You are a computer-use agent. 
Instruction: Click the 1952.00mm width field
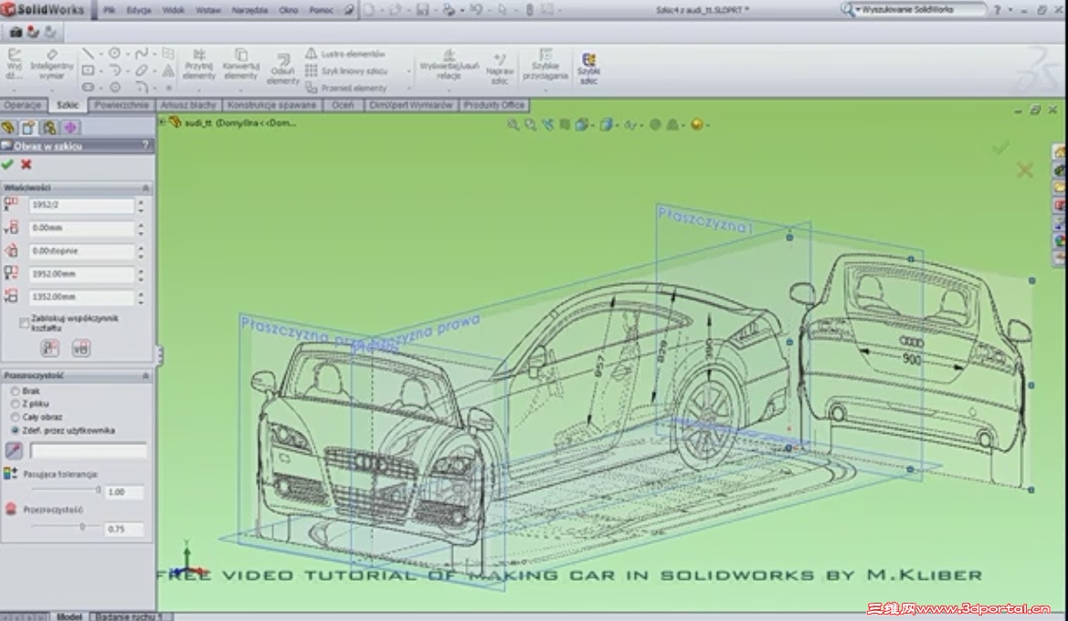[81, 274]
